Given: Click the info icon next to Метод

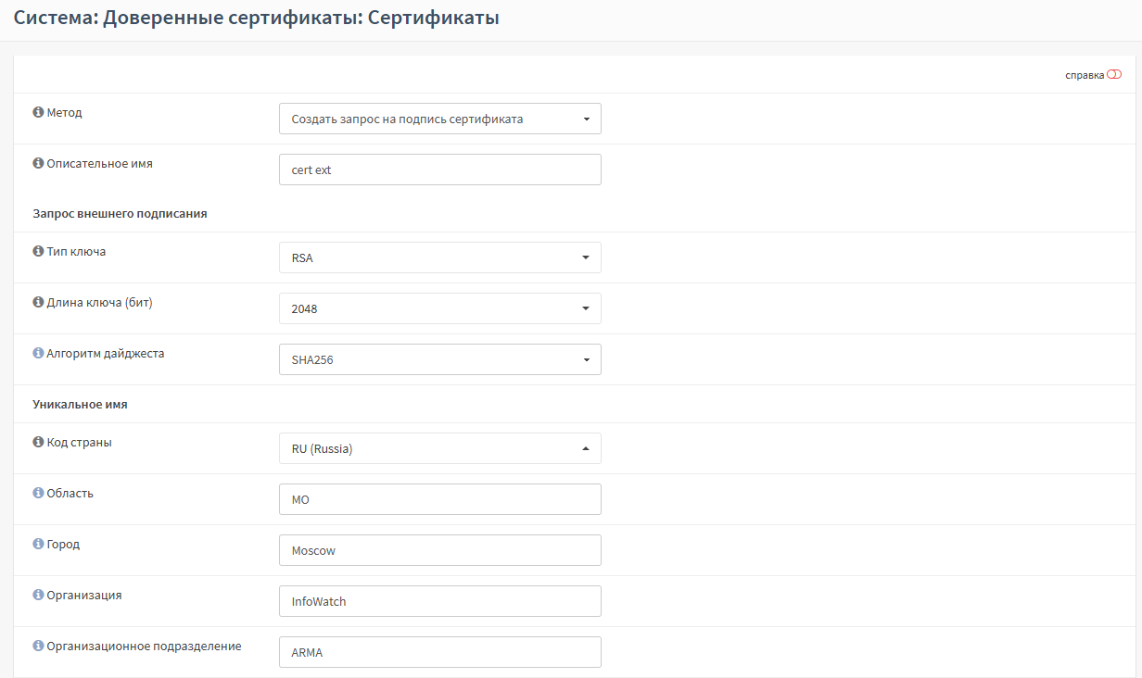Looking at the screenshot, I should pyautogui.click(x=38, y=112).
